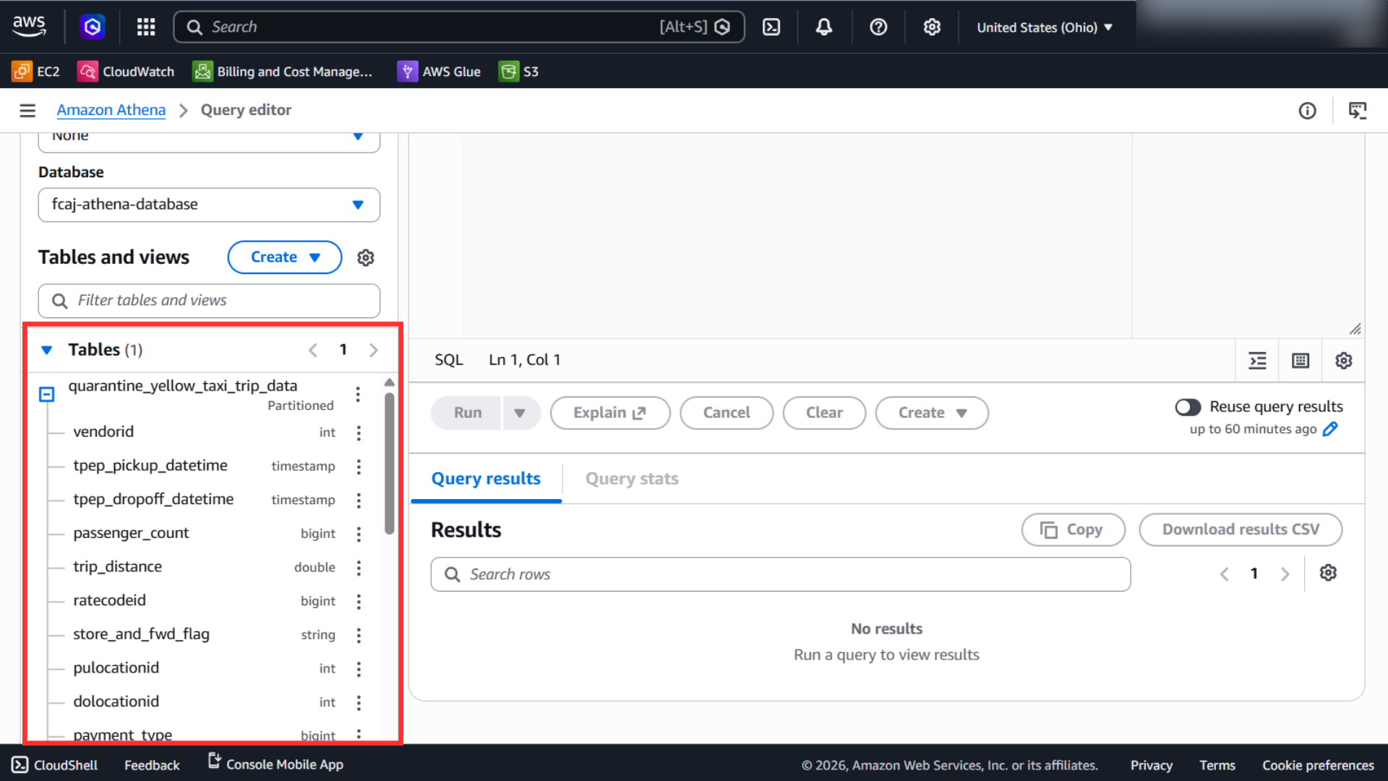This screenshot has height=781, width=1388.
Task: Click Copy results button
Action: [1073, 530]
